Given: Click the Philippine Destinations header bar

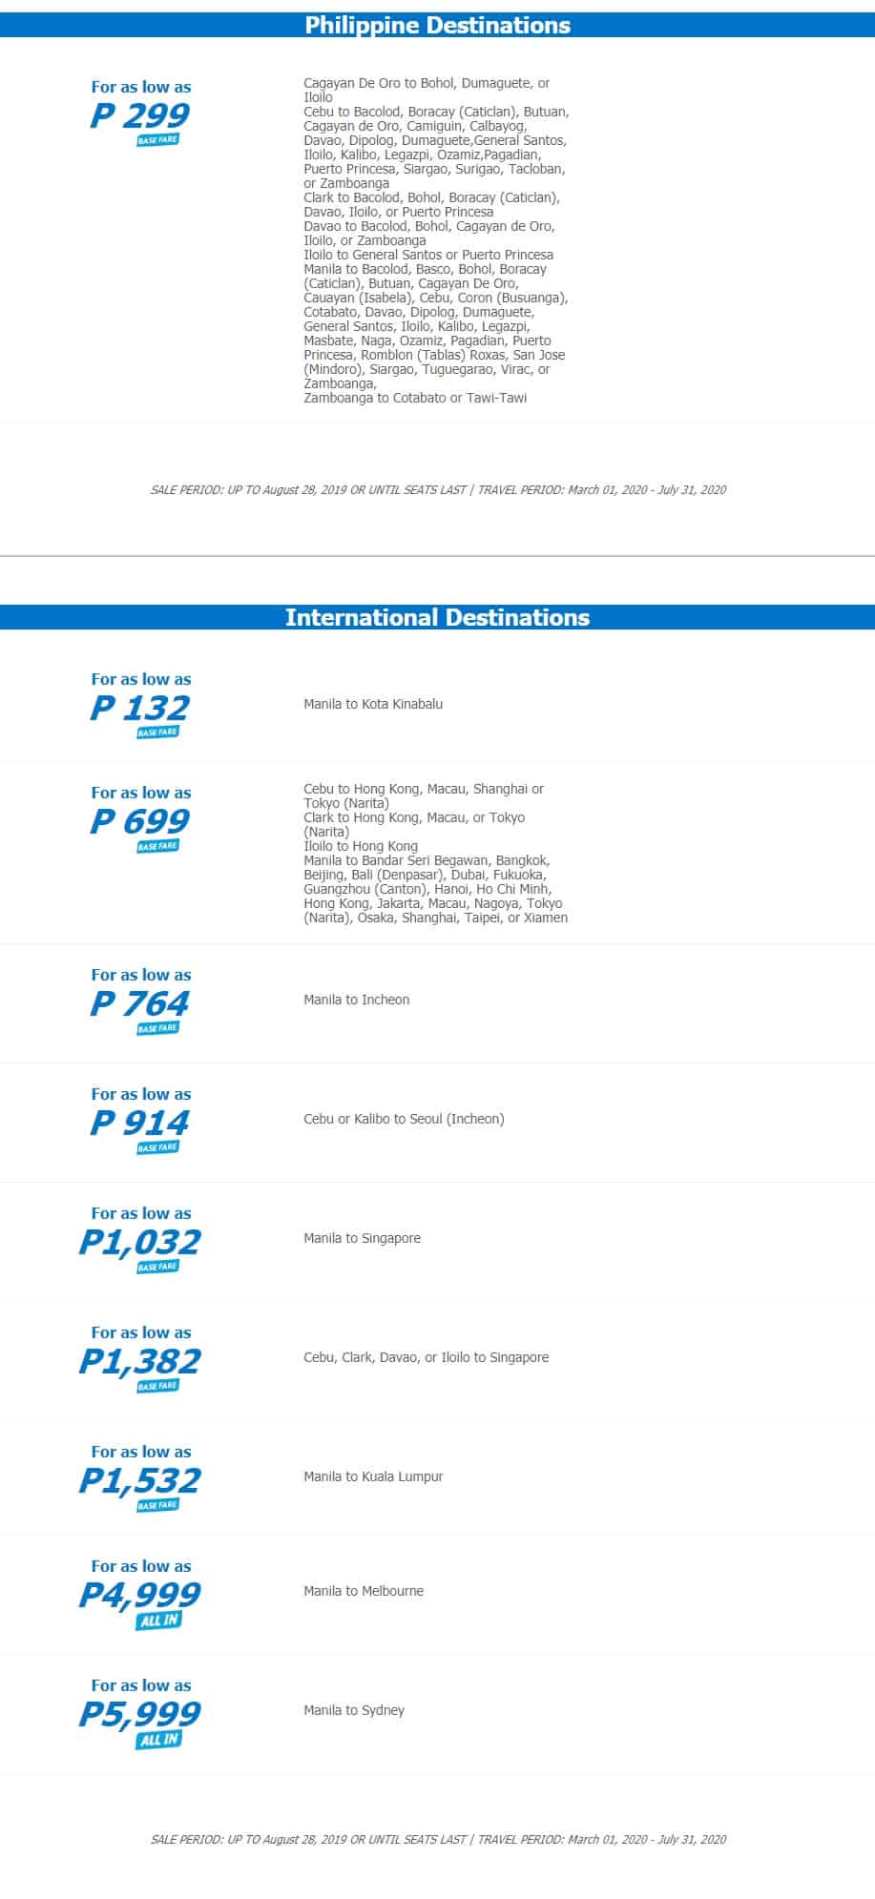Looking at the screenshot, I should point(437,26).
